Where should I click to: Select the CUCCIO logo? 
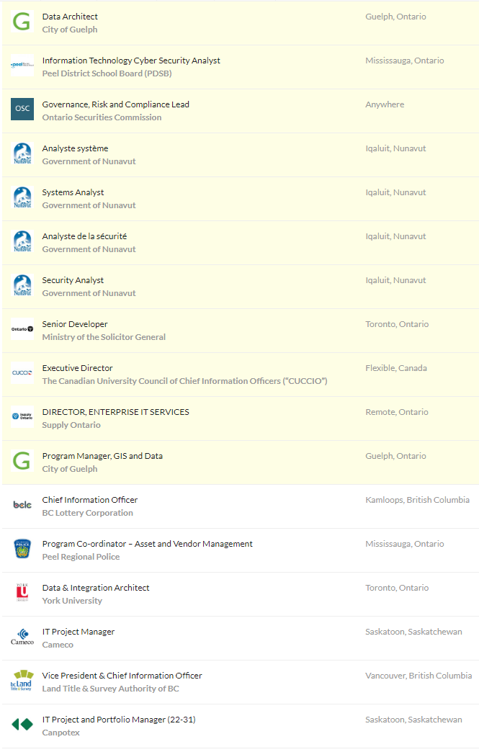point(22,374)
